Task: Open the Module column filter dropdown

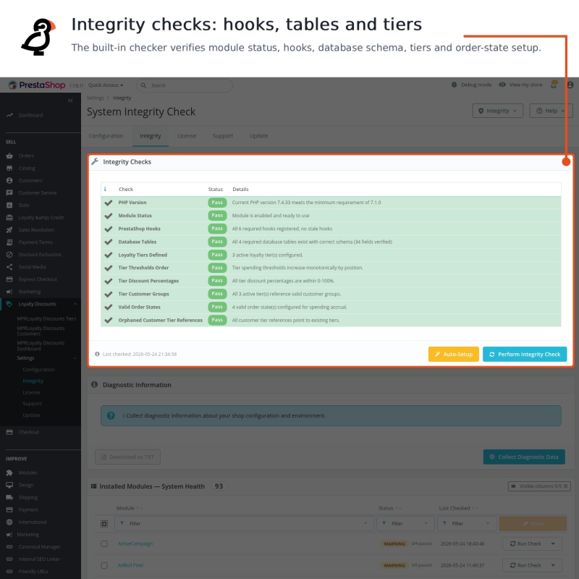Action: click(x=244, y=523)
